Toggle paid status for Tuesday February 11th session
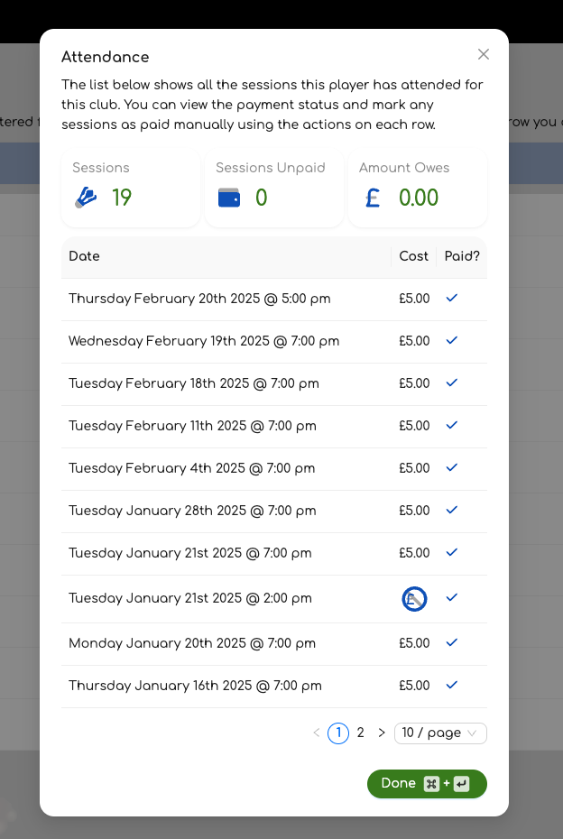The width and height of the screenshot is (563, 839). click(x=452, y=425)
